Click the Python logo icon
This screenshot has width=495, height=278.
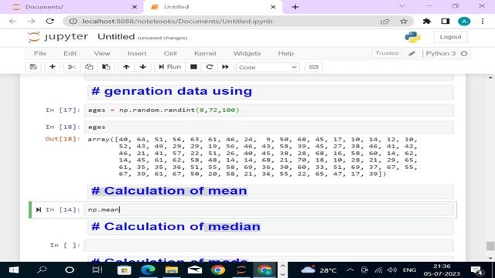[x=412, y=37]
